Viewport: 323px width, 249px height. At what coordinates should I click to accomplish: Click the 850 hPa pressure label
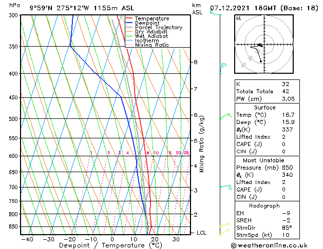pos(14,227)
